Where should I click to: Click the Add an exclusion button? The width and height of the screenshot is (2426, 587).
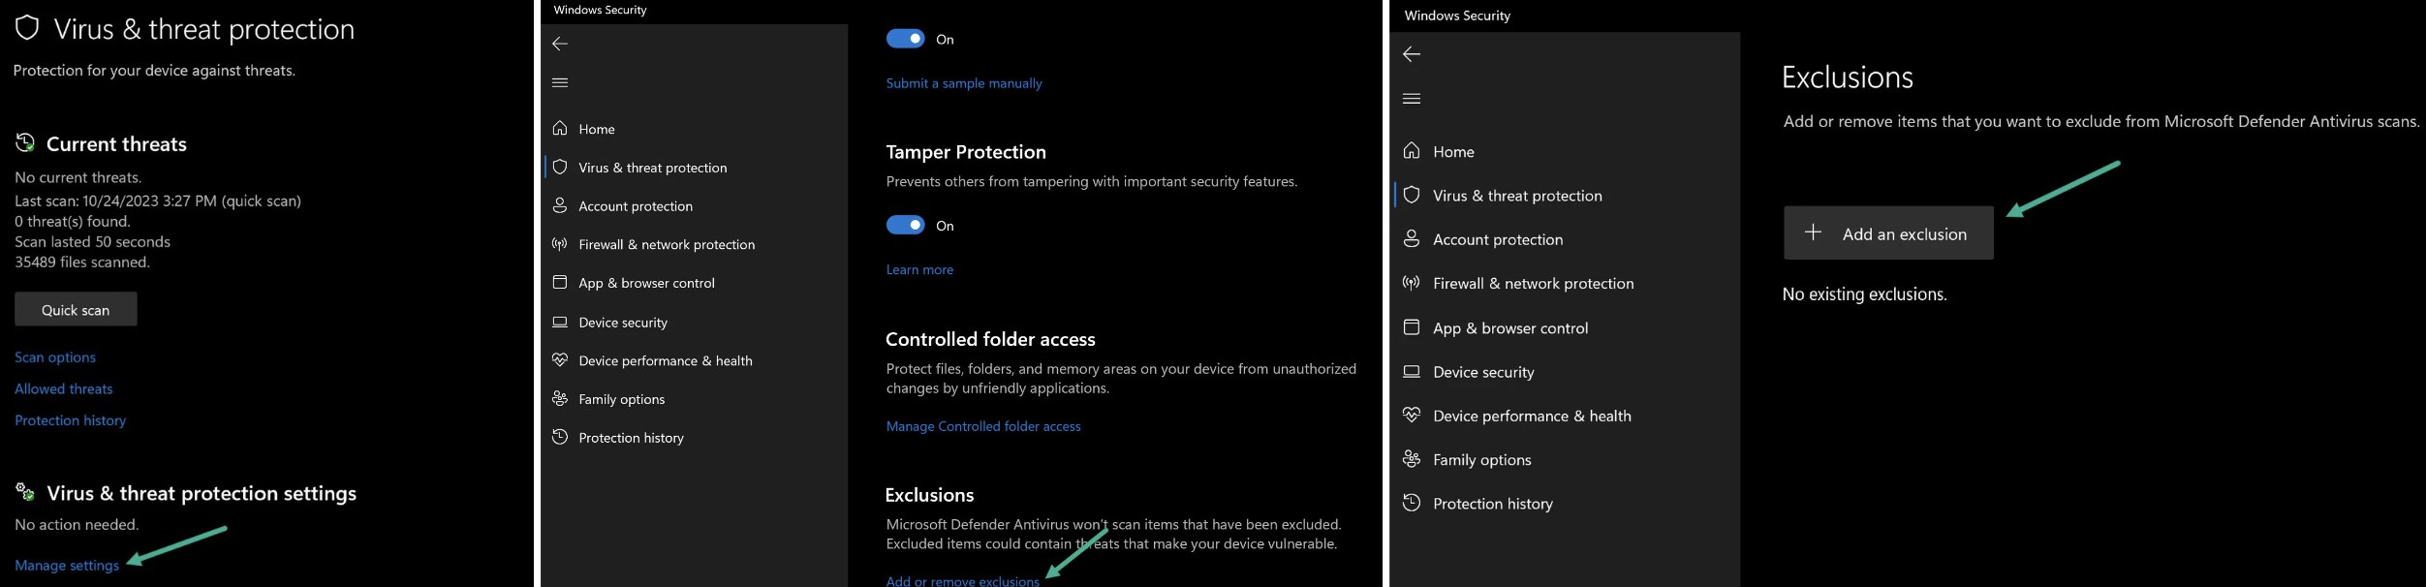(x=1888, y=233)
